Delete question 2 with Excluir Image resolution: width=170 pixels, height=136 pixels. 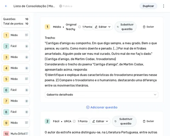click(148, 121)
